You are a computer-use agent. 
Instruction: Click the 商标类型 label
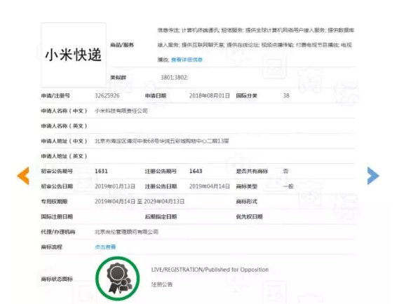[246, 186]
